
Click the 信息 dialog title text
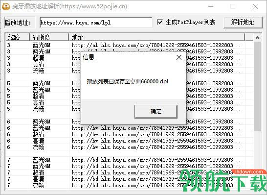pos(89,57)
